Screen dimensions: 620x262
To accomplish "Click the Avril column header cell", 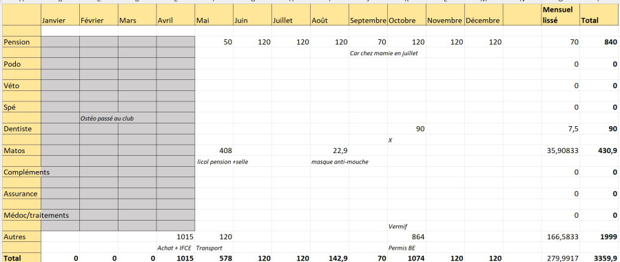I will pyautogui.click(x=176, y=15).
